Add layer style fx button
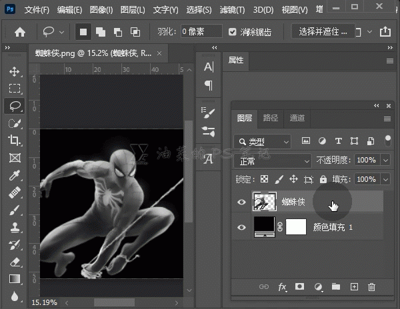The width and height of the screenshot is (400, 309). coord(282,287)
